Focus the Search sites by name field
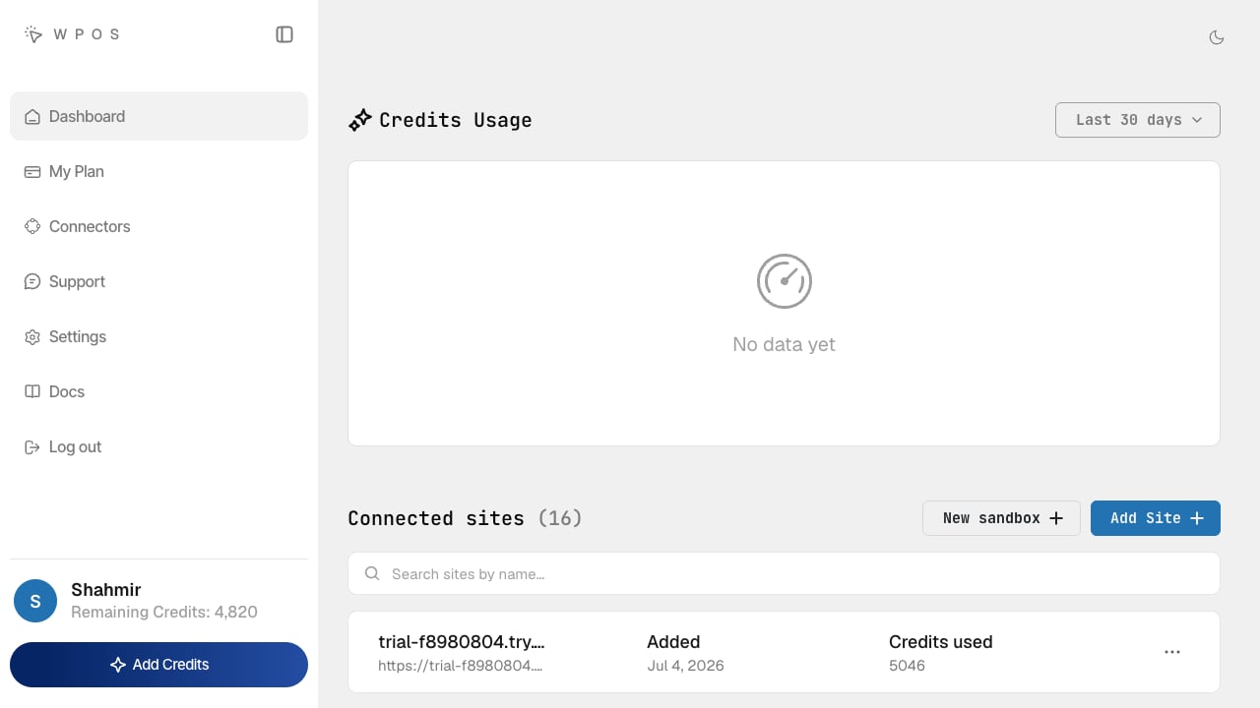This screenshot has height=708, width=1260. pyautogui.click(x=784, y=573)
